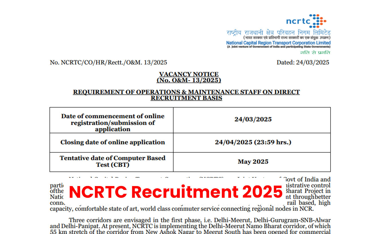The width and height of the screenshot is (366, 234).
Task: Click the 24/04/2025 (23:59 hrs.) cell
Action: pyautogui.click(x=253, y=142)
